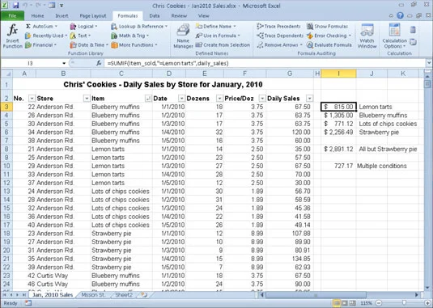This screenshot has height=308, width=433.
Task: Open the AutoSum menu
Action: pos(41,27)
